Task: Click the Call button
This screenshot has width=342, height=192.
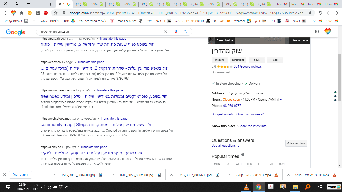Action: click(x=275, y=60)
